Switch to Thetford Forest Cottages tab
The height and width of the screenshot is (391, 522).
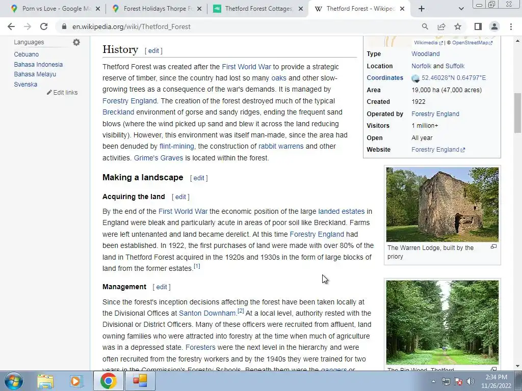258,9
